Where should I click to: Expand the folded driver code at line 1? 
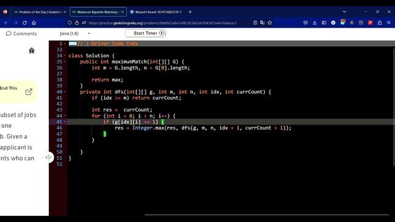[x=65, y=44]
